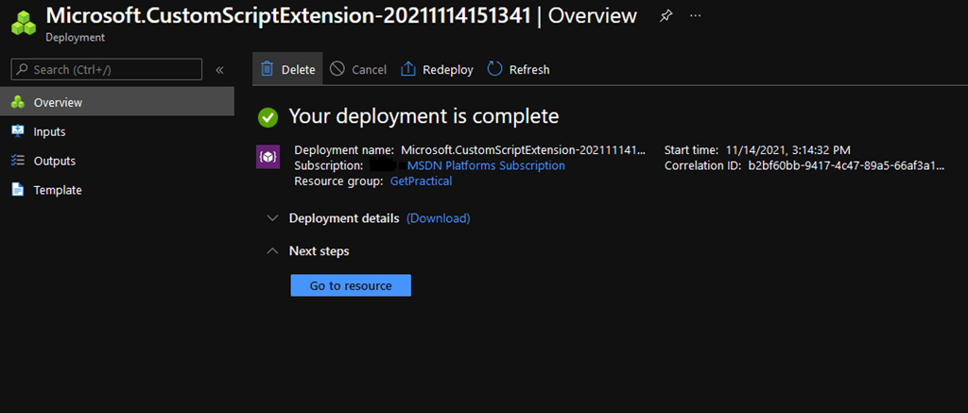Image resolution: width=968 pixels, height=413 pixels.
Task: Click the purple deployment template icon
Action: (x=268, y=156)
